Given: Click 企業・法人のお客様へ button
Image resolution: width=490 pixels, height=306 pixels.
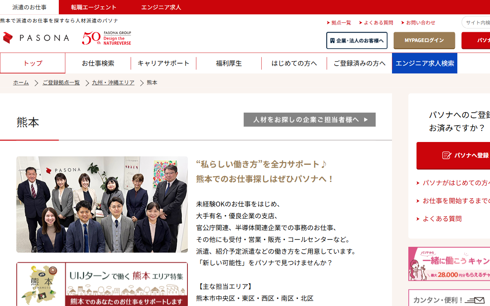Looking at the screenshot, I should 357,40.
